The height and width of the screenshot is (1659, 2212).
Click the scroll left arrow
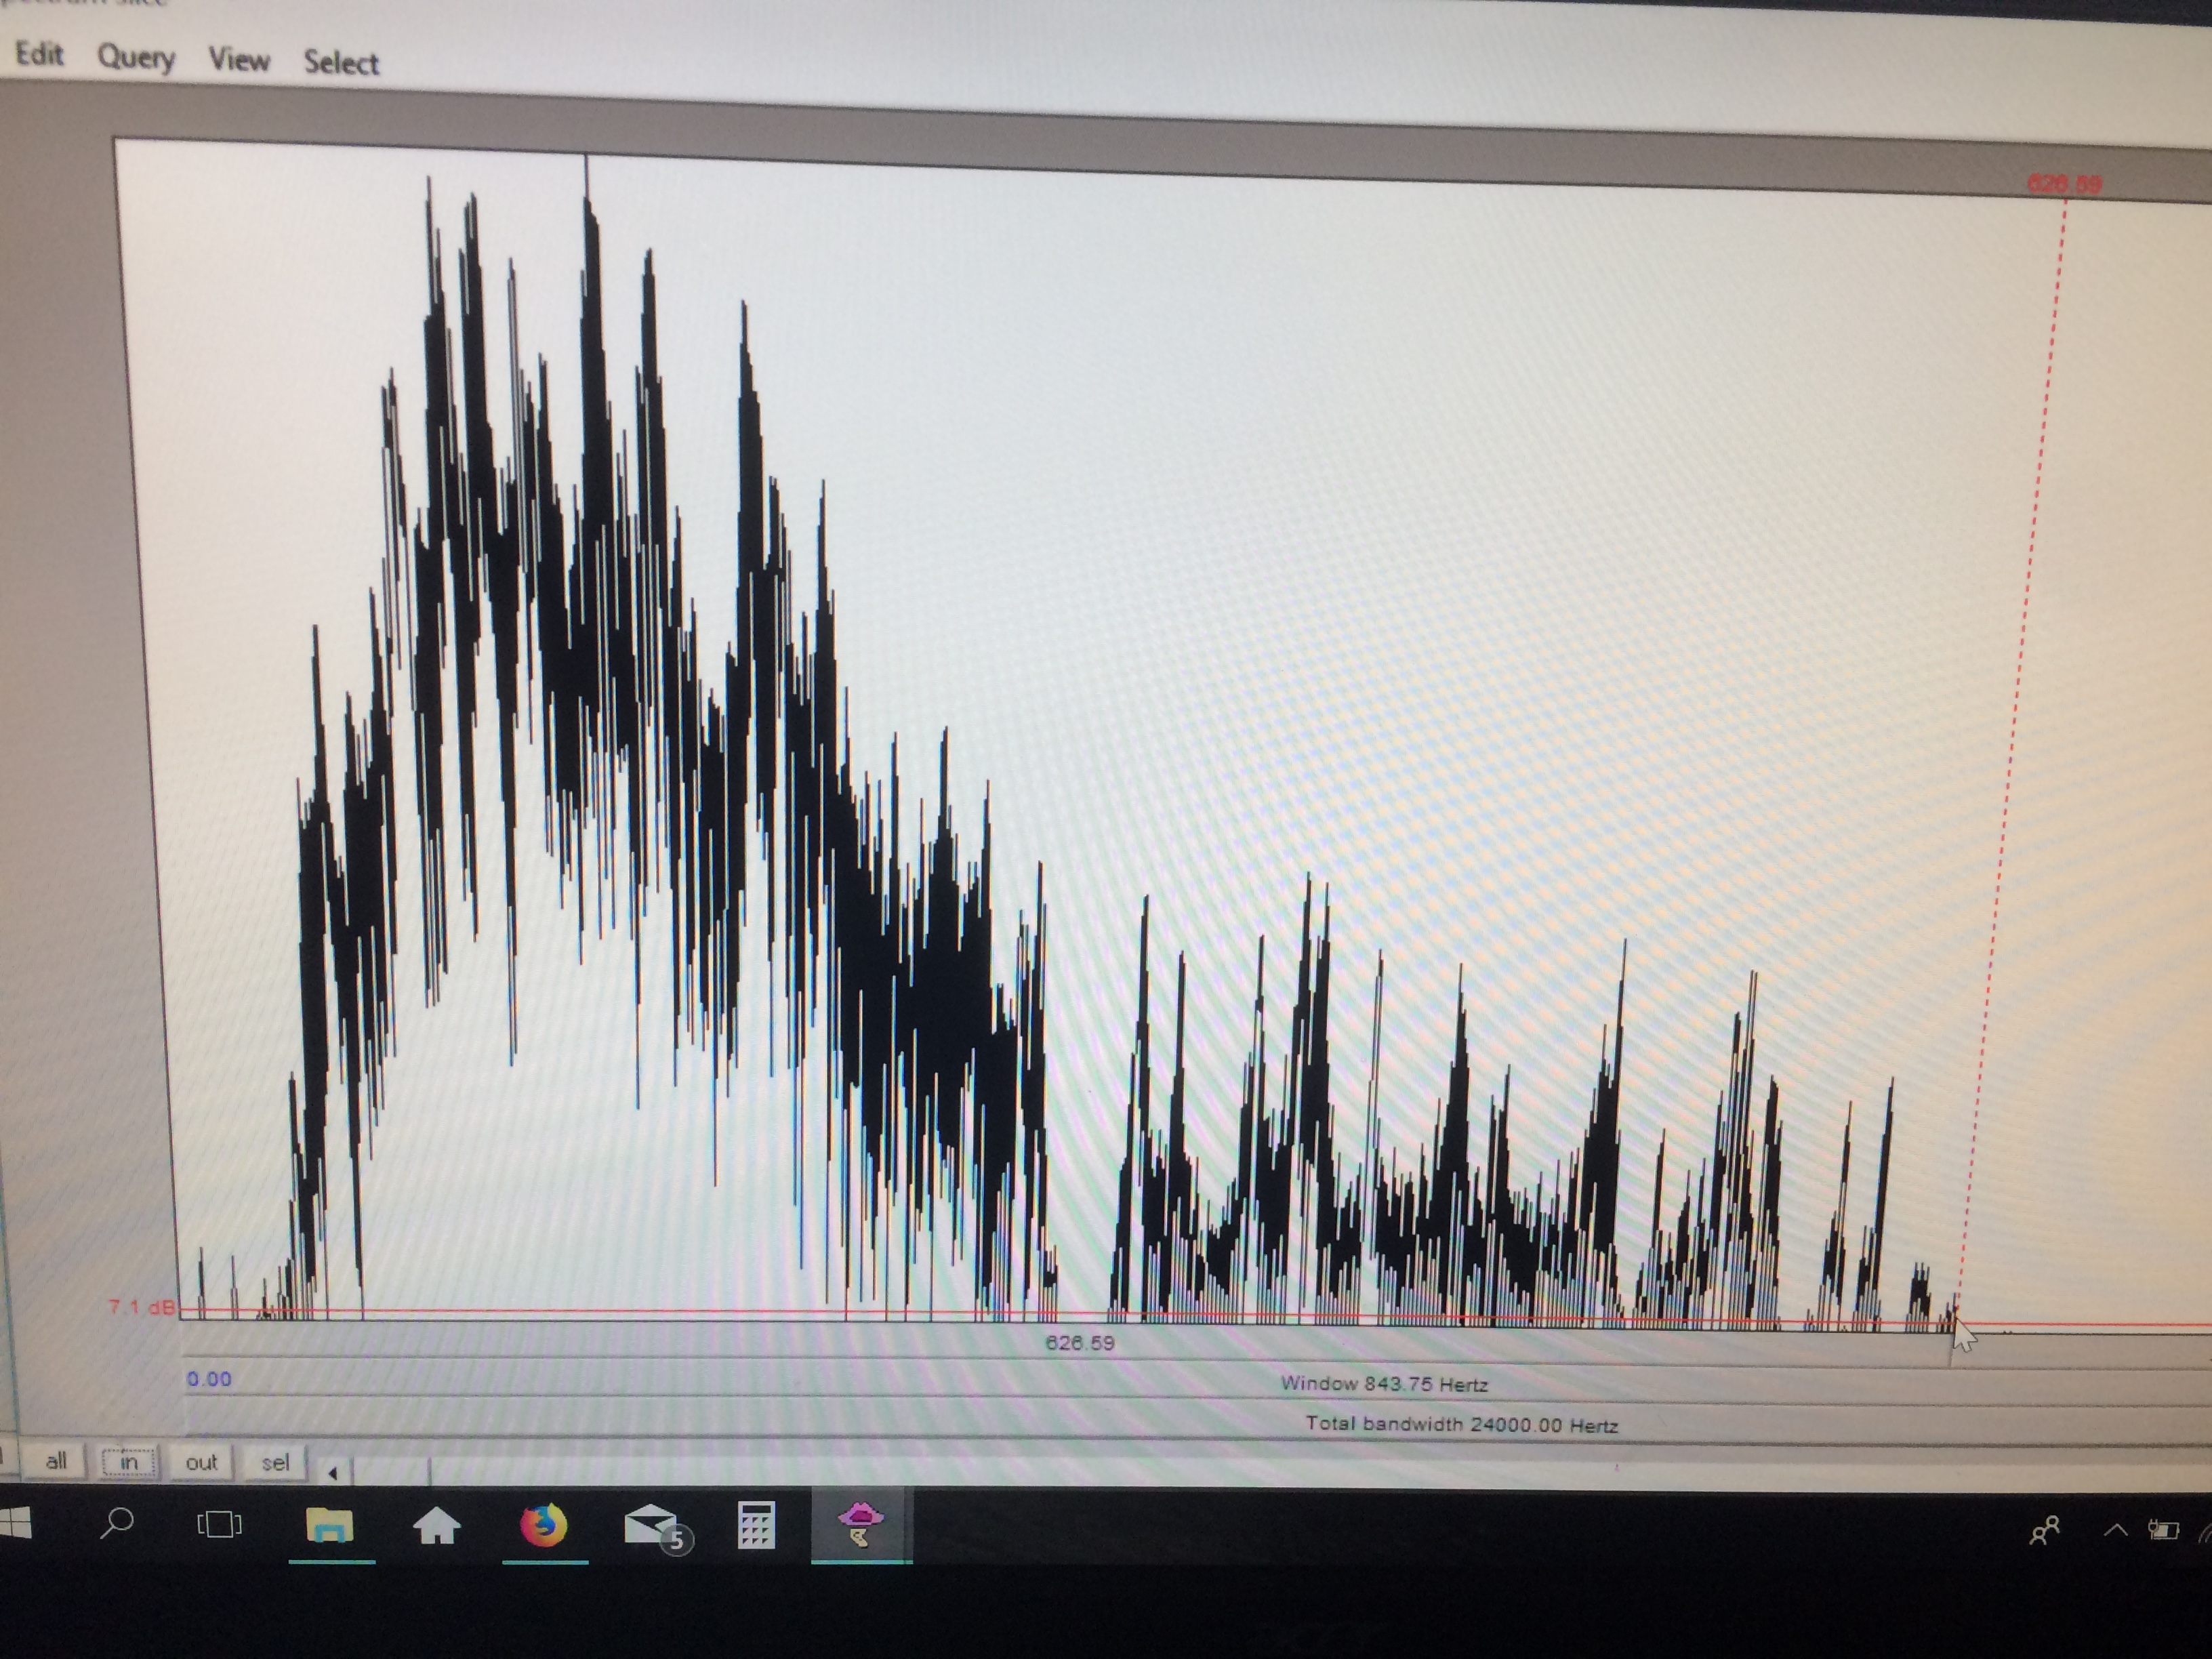pyautogui.click(x=333, y=1472)
